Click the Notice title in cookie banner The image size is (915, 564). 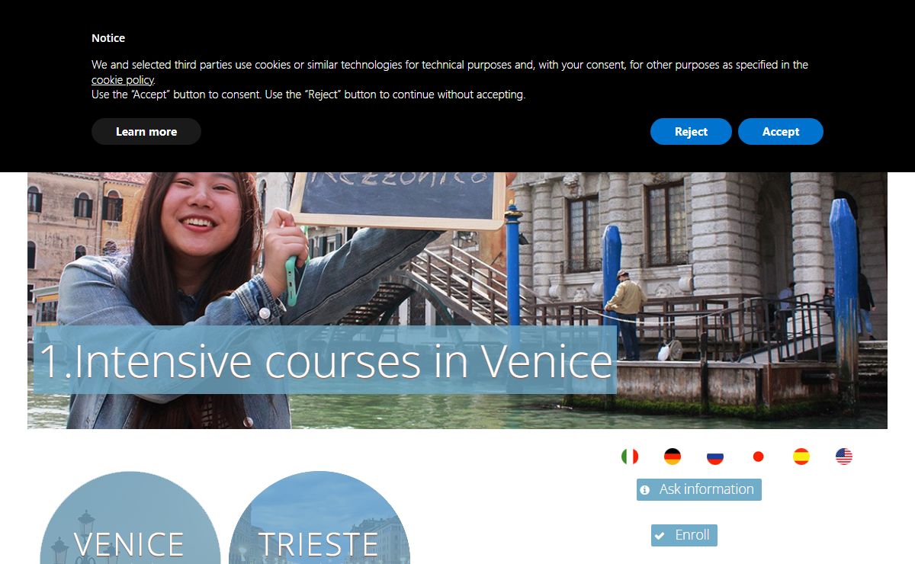pos(108,38)
